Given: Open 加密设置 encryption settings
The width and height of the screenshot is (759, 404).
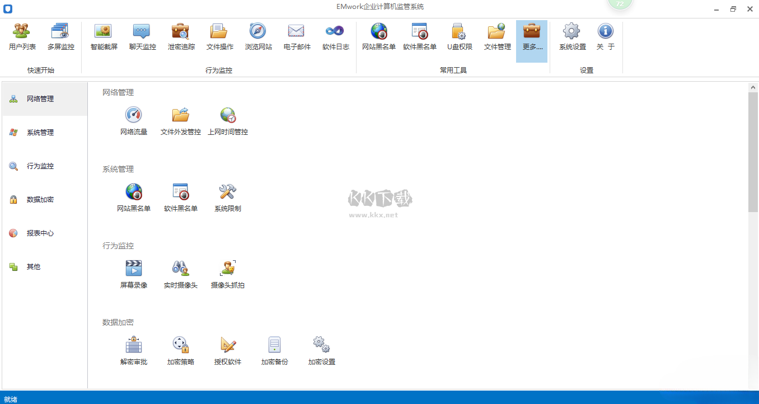Looking at the screenshot, I should click(x=321, y=351).
